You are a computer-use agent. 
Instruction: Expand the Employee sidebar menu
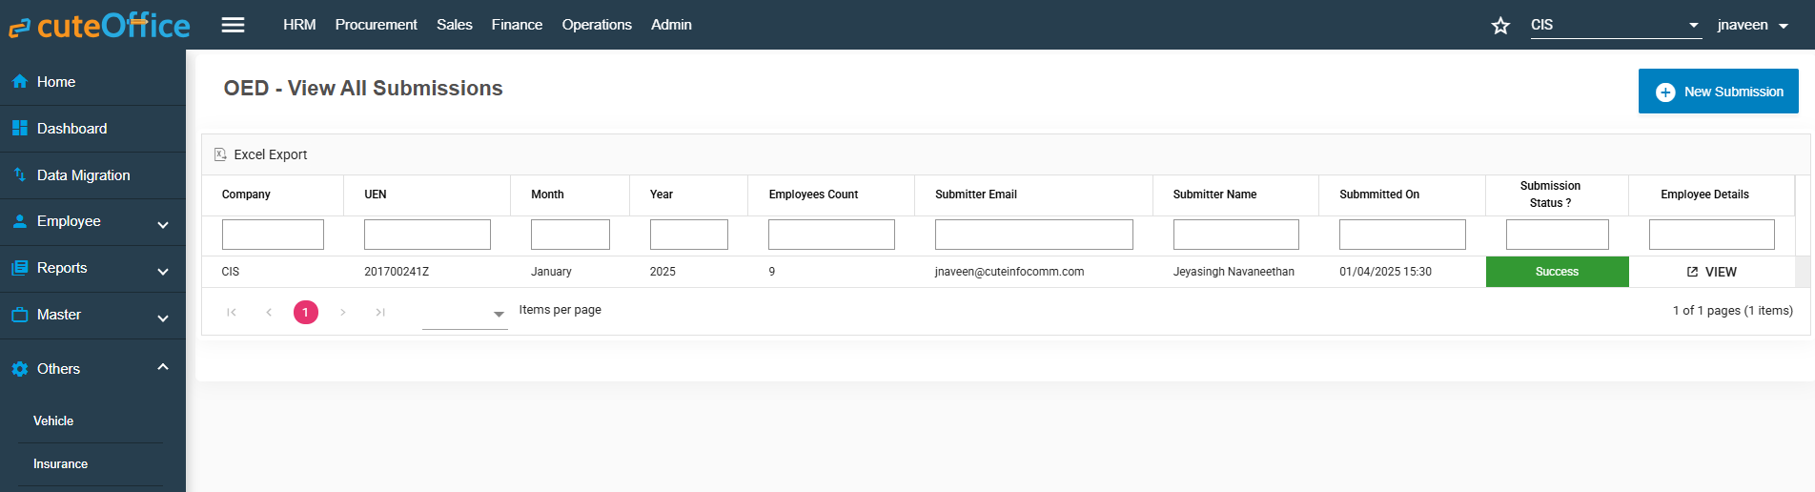(x=162, y=224)
